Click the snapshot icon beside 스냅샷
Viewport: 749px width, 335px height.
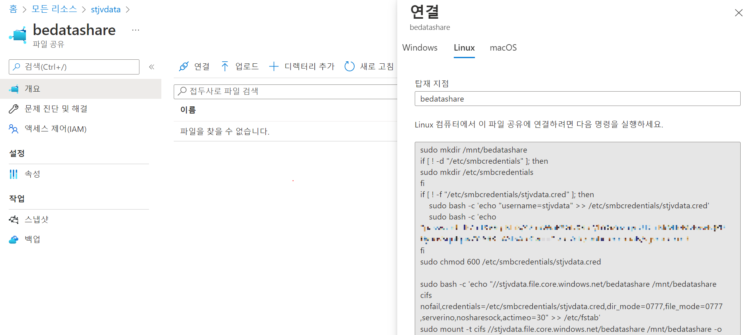pyautogui.click(x=14, y=219)
